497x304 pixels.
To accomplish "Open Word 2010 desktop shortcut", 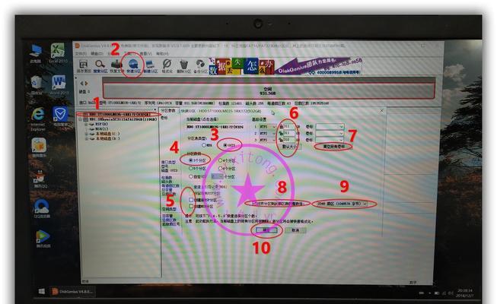I will tap(59, 85).
